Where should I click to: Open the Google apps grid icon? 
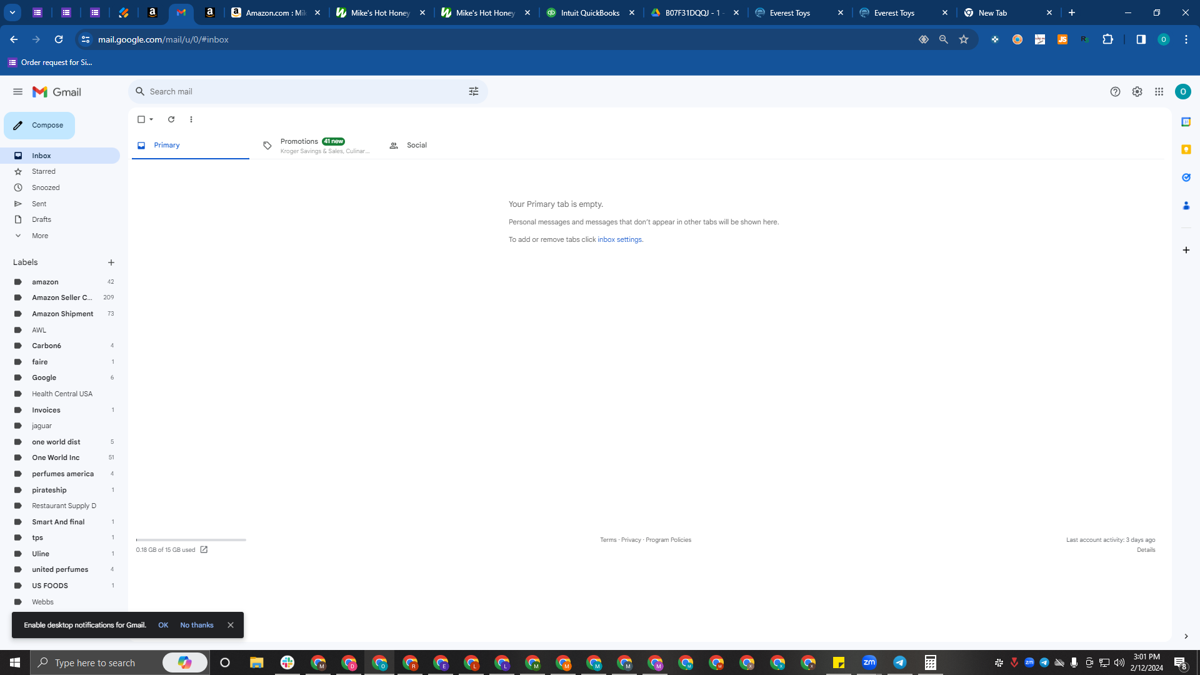point(1159,92)
